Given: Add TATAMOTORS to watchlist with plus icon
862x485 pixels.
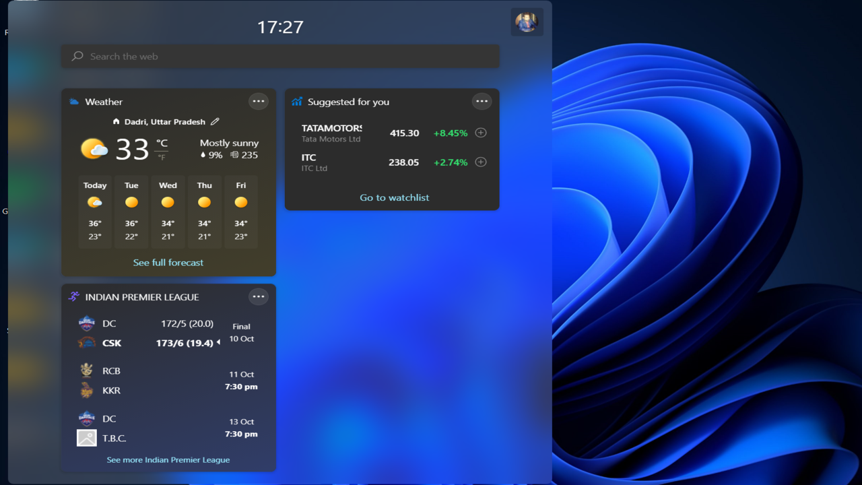Looking at the screenshot, I should coord(481,133).
